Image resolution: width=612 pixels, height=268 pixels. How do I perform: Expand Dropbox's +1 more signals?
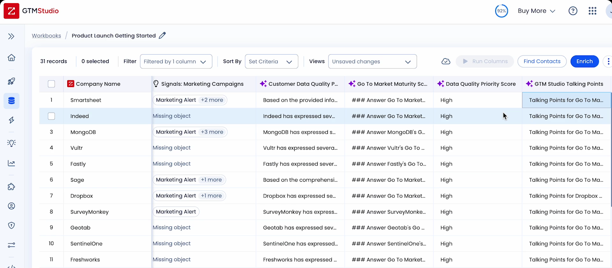pos(211,196)
